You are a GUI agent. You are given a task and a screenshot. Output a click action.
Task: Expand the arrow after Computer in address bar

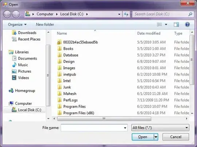[x=57, y=14]
